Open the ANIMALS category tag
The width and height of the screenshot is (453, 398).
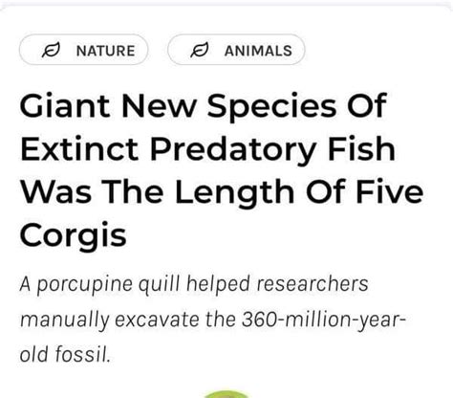[x=236, y=50]
